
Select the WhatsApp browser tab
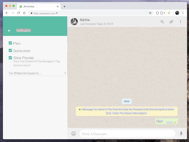tap(39, 7)
